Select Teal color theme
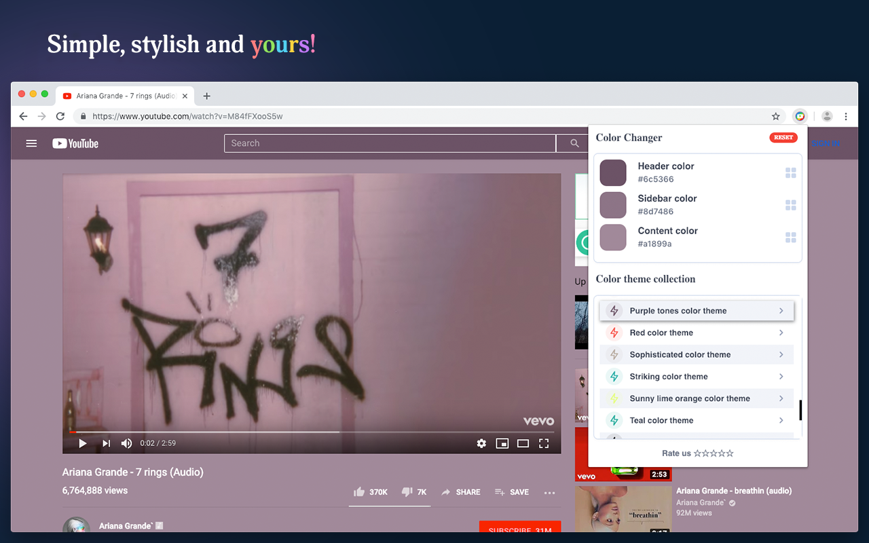This screenshot has width=869, height=543. 697,420
